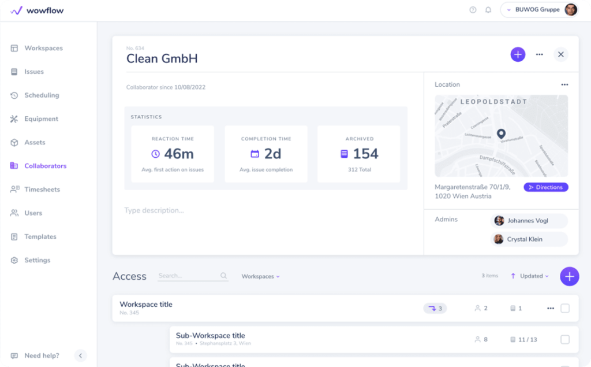The height and width of the screenshot is (367, 591).
Task: Go to Issues in the sidebar
Action: click(27, 72)
